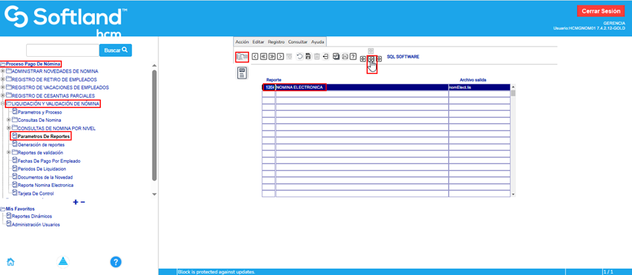632x275 pixels.
Task: Expand CONSULTAS DE NOMINA POR NIVEL folder
Action: coord(9,128)
